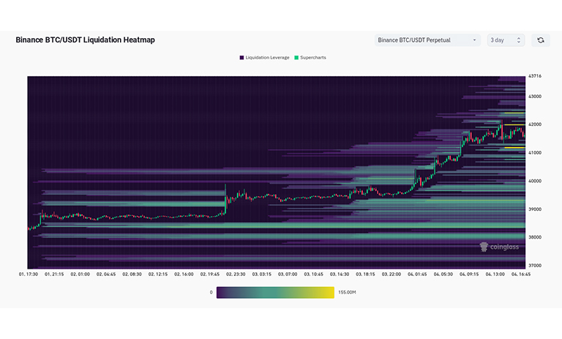The width and height of the screenshot is (562, 339).
Task: Click the 43716 price axis label
Action: click(x=535, y=76)
